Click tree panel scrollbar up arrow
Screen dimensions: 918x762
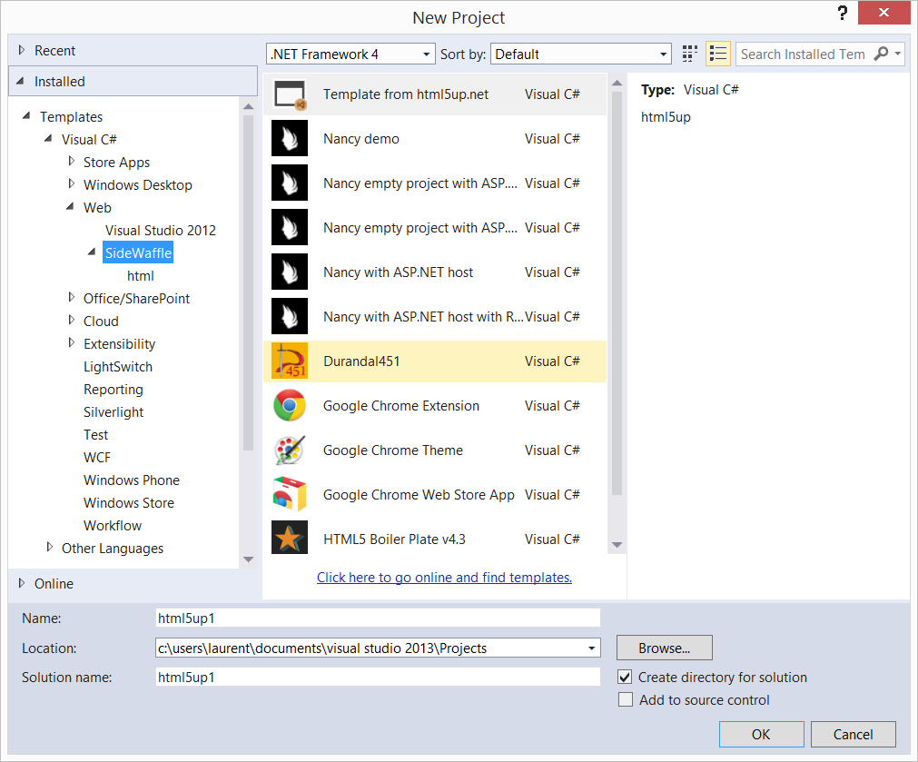point(248,106)
